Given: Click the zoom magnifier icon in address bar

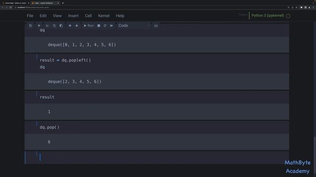Looking at the screenshot, I should pyautogui.click(x=288, y=7).
